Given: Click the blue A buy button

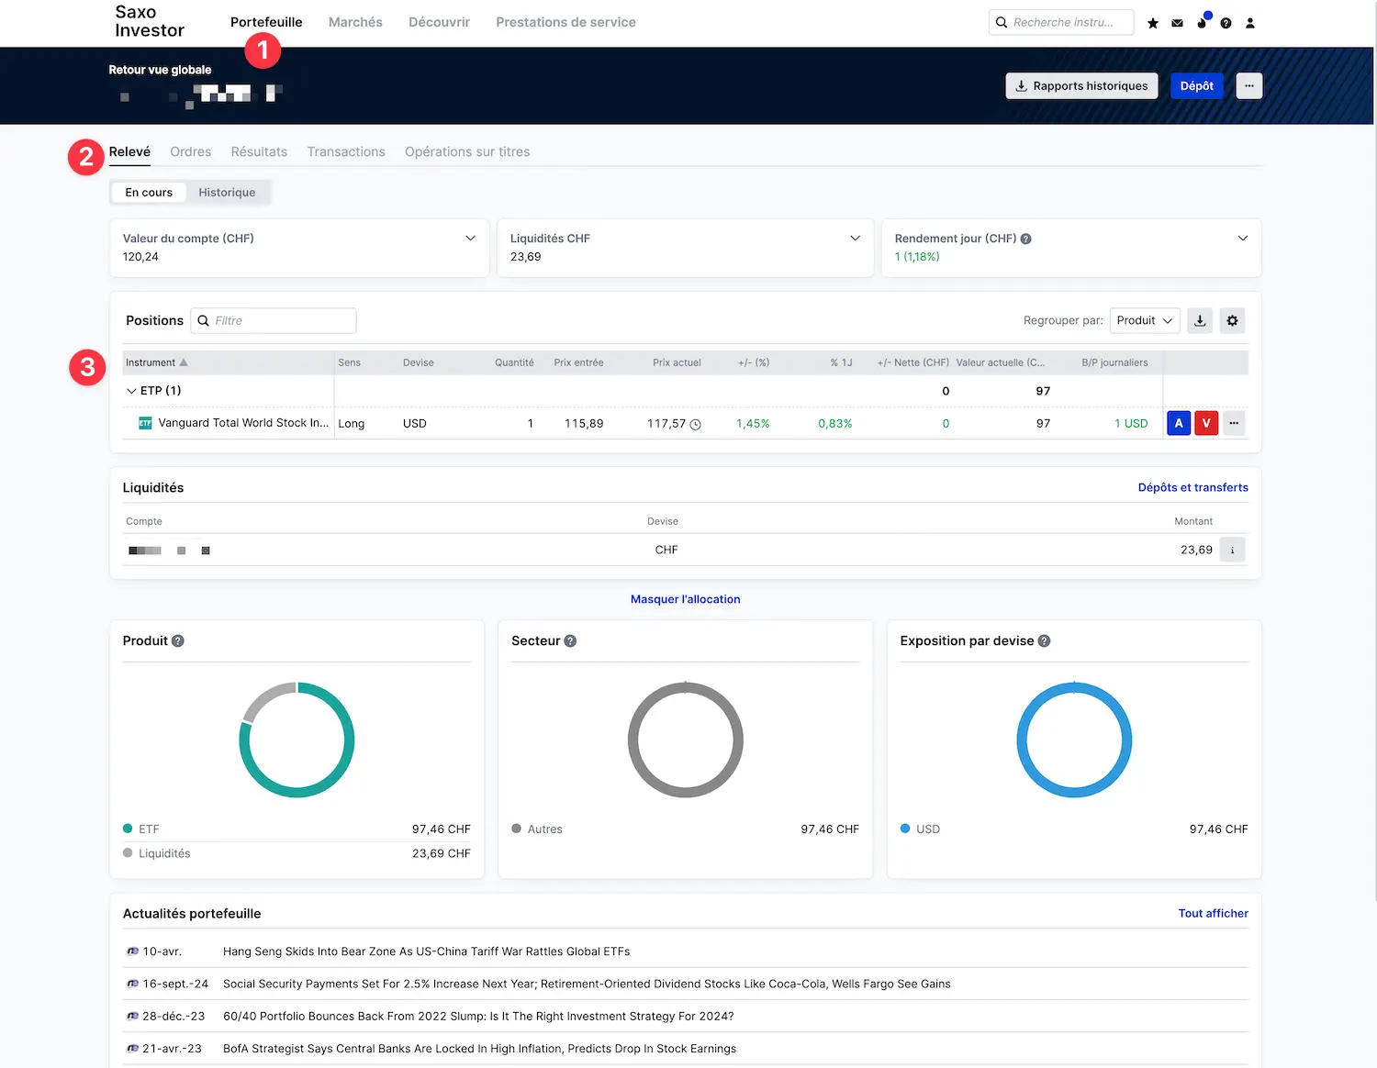Looking at the screenshot, I should click(x=1179, y=423).
